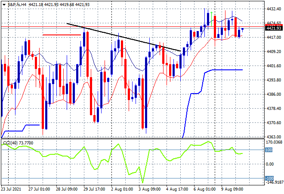The image size is (284, 194).
Task: Click the 4393.80 price scale label
Action: 274,80
